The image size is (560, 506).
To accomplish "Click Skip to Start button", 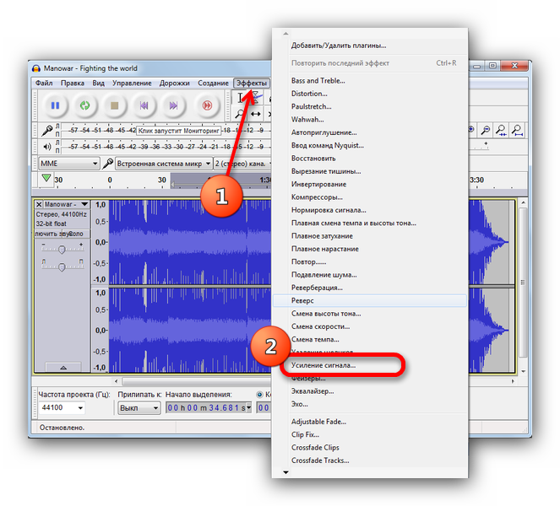I will 144,105.
